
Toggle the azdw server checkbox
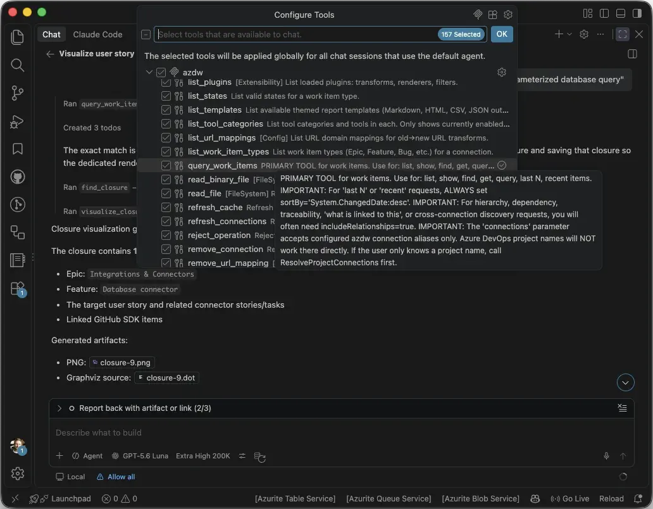click(161, 72)
